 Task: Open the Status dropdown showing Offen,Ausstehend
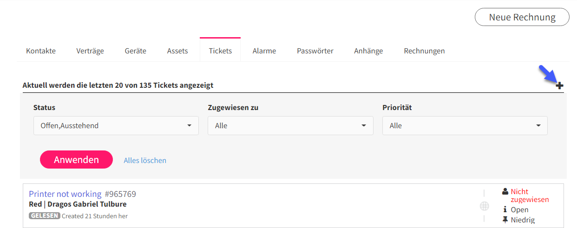pos(116,125)
